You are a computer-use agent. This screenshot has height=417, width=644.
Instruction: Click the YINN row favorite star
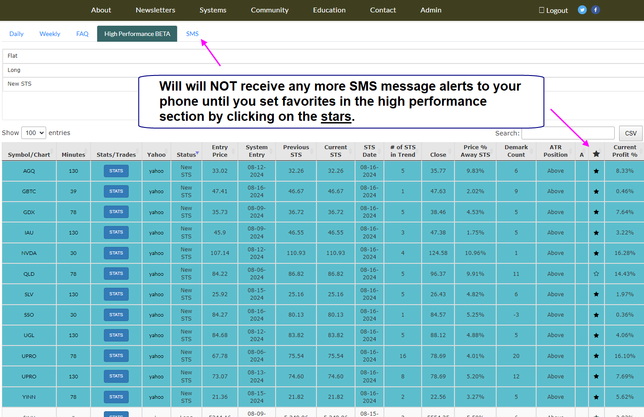tap(596, 397)
